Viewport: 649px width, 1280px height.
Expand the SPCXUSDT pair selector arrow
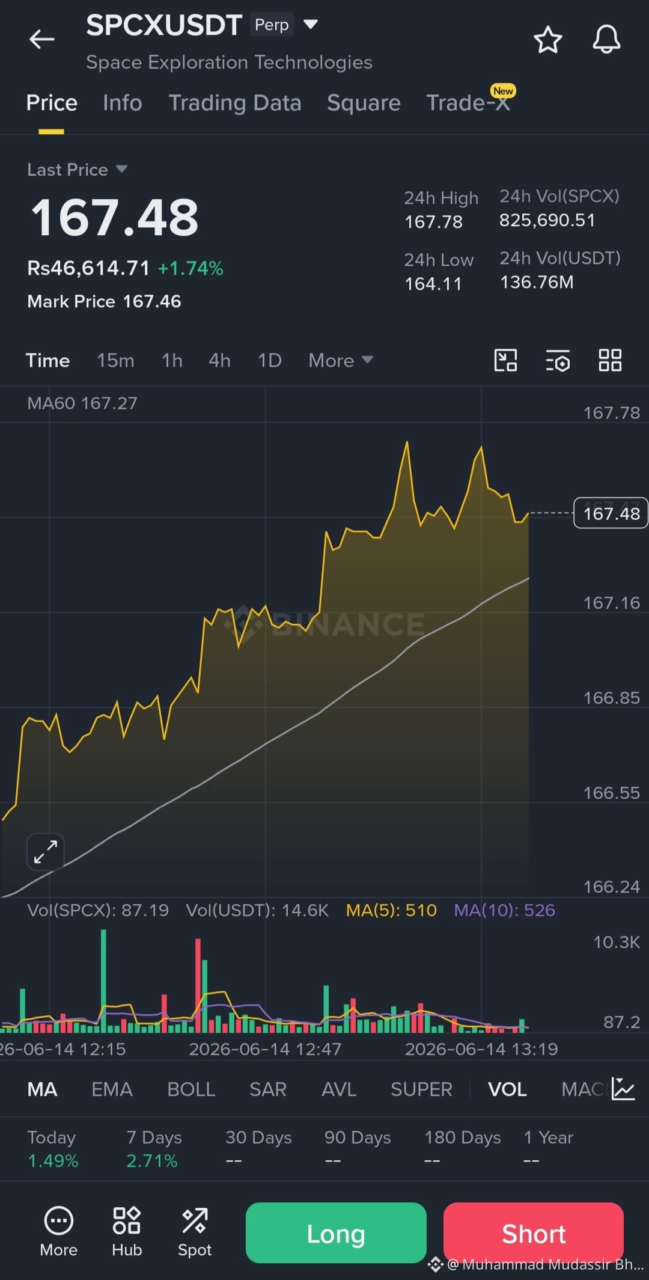click(x=310, y=25)
